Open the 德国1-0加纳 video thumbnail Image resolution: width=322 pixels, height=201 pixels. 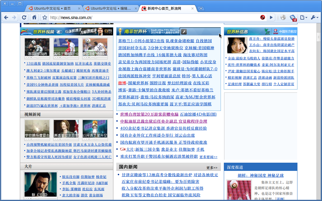(x=37, y=47)
